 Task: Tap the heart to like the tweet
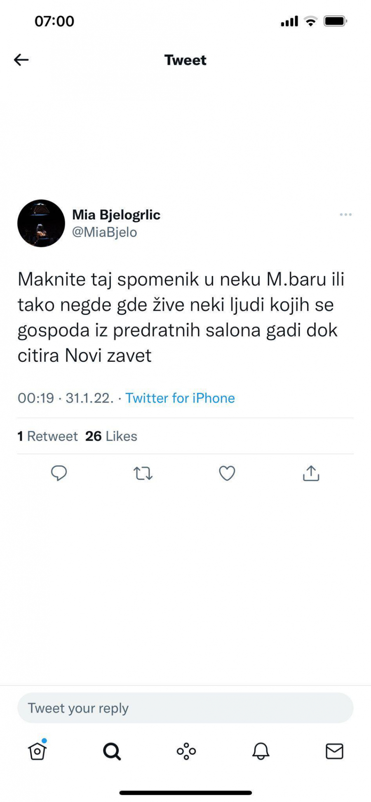point(227,474)
